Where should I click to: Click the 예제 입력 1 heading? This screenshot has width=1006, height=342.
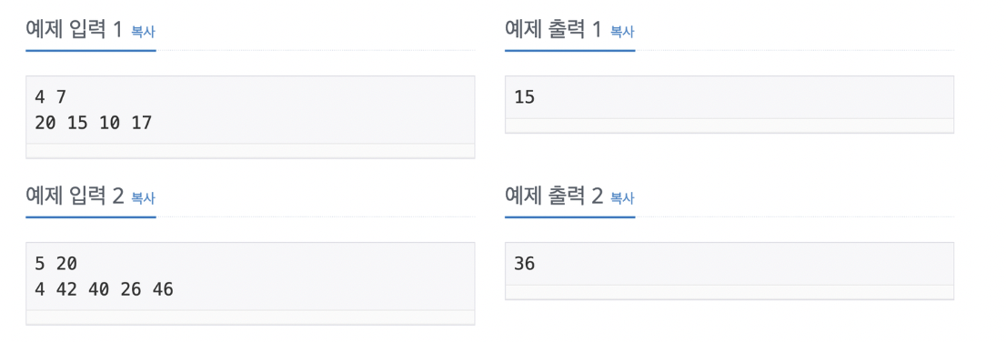point(74,29)
